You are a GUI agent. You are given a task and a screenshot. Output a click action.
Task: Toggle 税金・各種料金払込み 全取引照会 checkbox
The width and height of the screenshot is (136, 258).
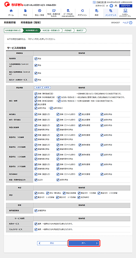tap(58, 180)
